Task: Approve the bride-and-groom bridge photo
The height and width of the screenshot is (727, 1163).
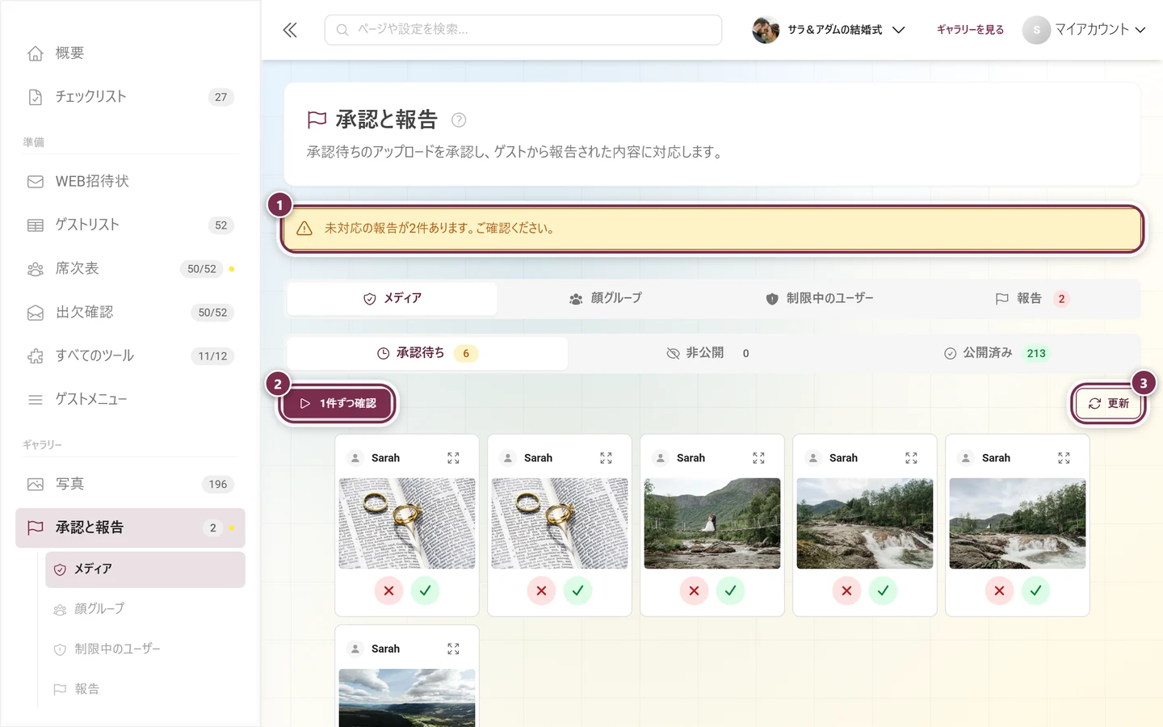Action: pos(730,591)
